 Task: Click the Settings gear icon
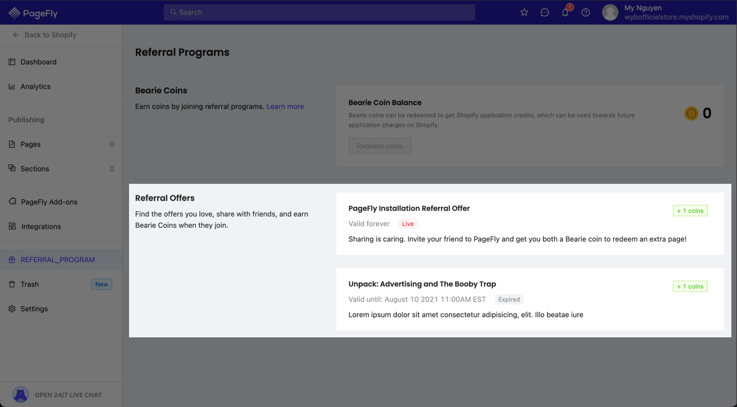point(12,309)
